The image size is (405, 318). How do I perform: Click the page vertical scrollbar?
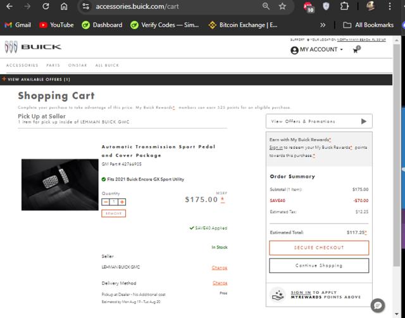(x=397, y=155)
